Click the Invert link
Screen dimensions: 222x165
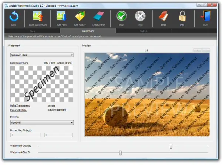tap(51, 106)
